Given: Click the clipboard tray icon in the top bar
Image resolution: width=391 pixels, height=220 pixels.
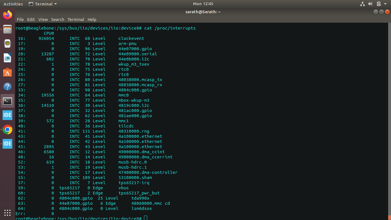Looking at the screenshot, I should [378, 4].
